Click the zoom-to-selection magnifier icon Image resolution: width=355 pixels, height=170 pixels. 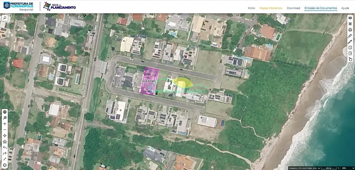coord(5,118)
